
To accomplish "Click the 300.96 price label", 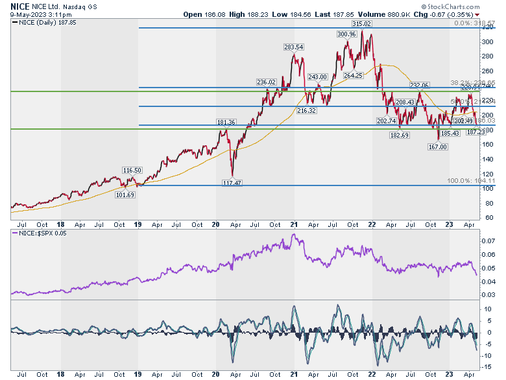I will (346, 34).
